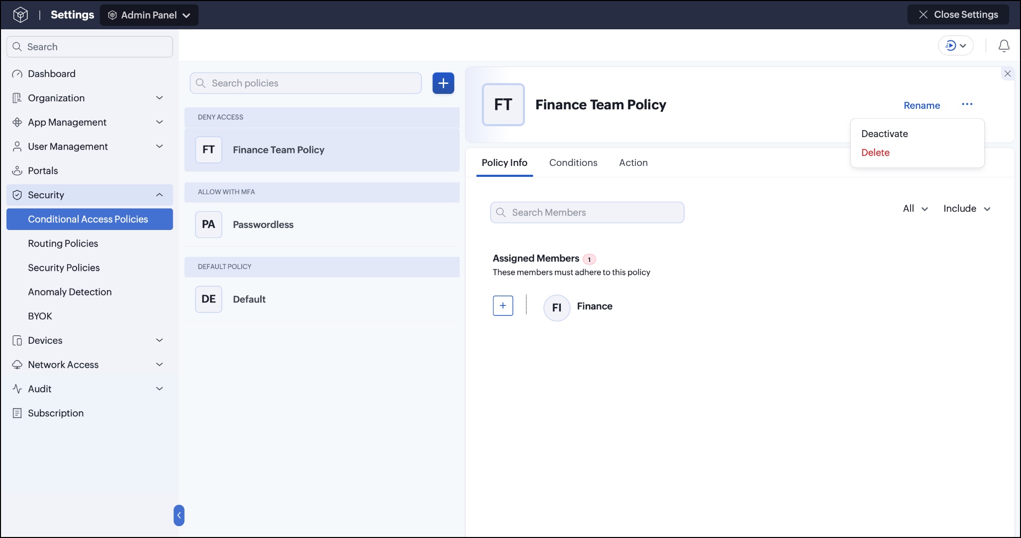Open the All filter dropdown

pos(916,209)
